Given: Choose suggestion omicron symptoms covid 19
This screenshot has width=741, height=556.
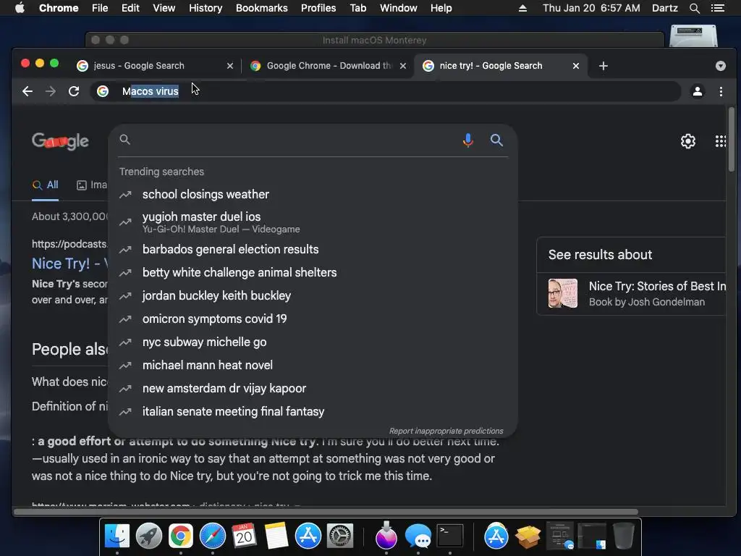Looking at the screenshot, I should coord(313,319).
